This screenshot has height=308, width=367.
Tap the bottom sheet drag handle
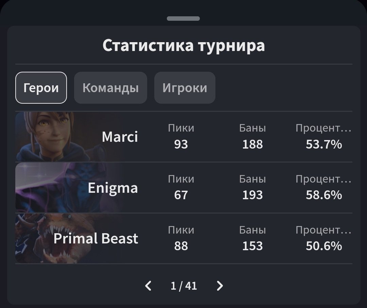coord(183,19)
